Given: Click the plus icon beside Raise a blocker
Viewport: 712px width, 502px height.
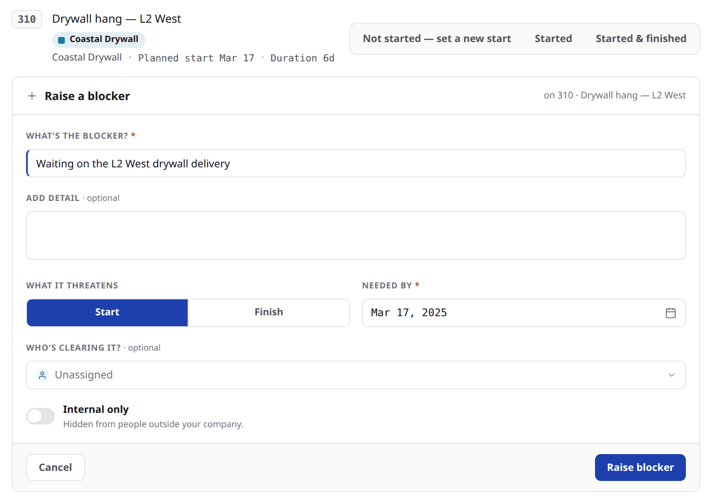Looking at the screenshot, I should click(x=32, y=96).
